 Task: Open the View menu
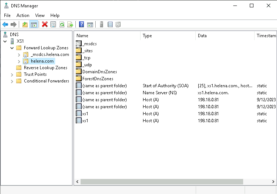(x=40, y=15)
